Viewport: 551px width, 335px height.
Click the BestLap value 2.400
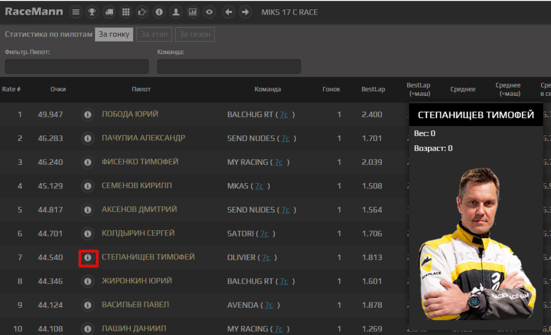coord(372,115)
